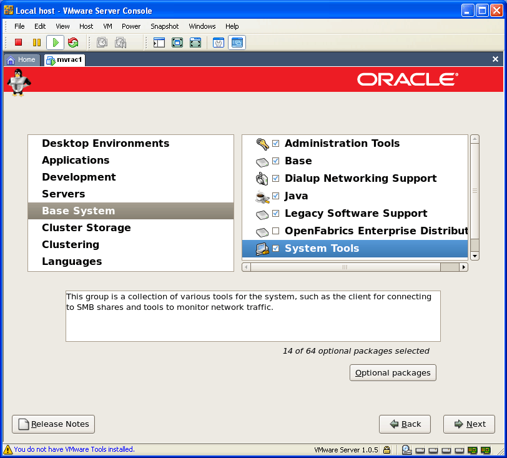Screen dimensions: 507x458
Task: Switch to the Home tab
Action: pos(21,59)
